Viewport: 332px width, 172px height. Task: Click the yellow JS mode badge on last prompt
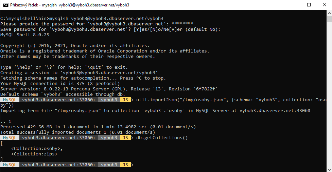[125, 165]
